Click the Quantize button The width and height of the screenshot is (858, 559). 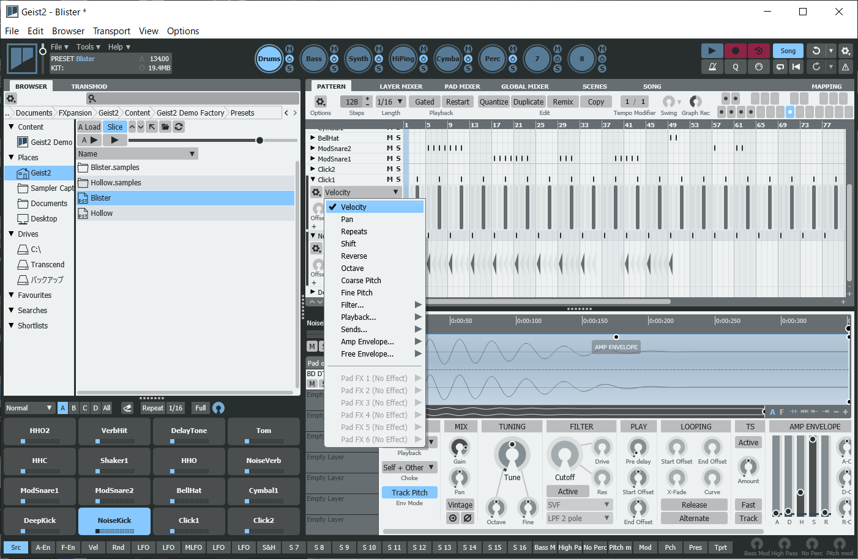click(494, 102)
